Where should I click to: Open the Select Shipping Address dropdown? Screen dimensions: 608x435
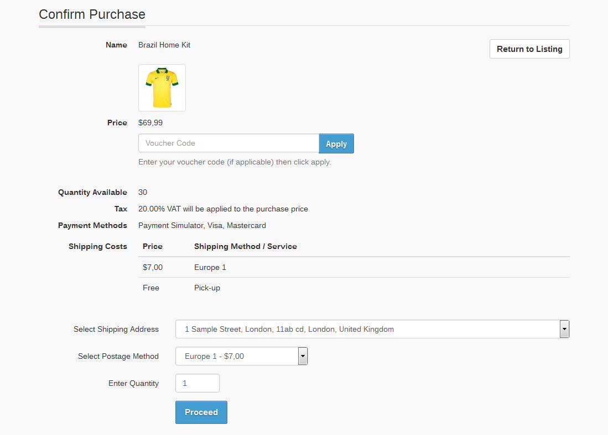coord(372,329)
